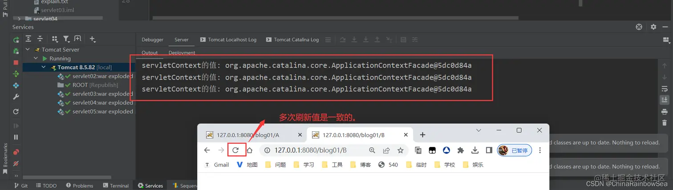
Task: Click the Print icon beside console
Action: [x=665, y=111]
